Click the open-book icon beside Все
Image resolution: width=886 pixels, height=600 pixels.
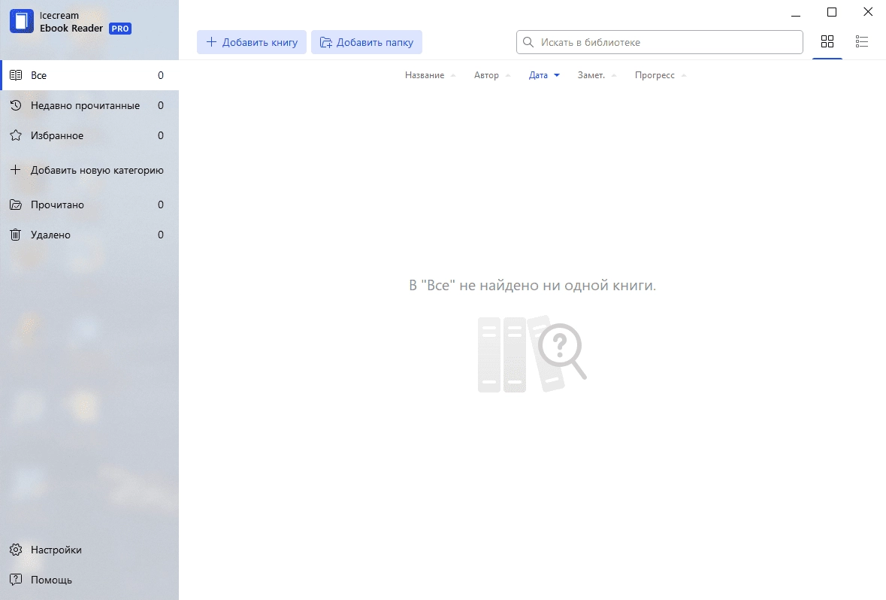[16, 75]
